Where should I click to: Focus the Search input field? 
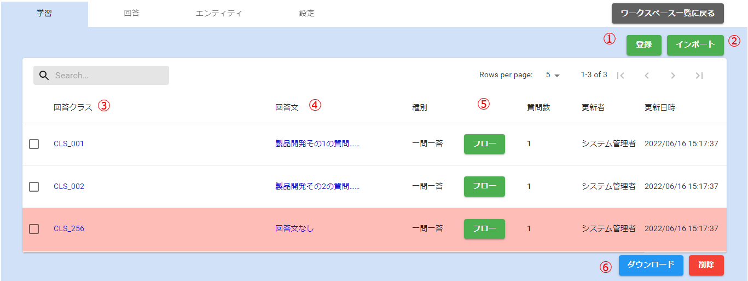pyautogui.click(x=108, y=76)
